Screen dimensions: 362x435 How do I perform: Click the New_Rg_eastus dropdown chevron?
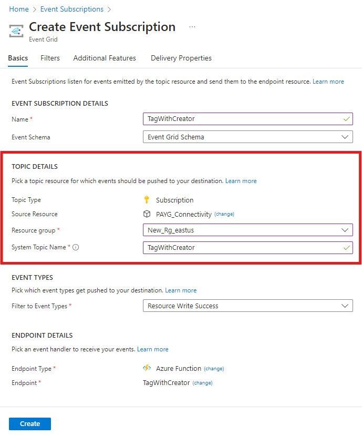point(345,230)
